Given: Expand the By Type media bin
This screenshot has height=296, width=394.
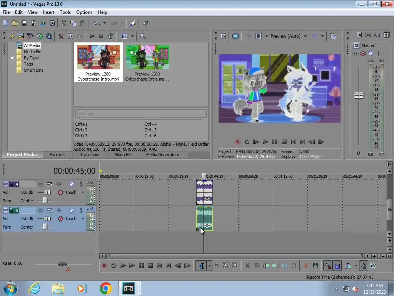Looking at the screenshot, I should (12, 58).
